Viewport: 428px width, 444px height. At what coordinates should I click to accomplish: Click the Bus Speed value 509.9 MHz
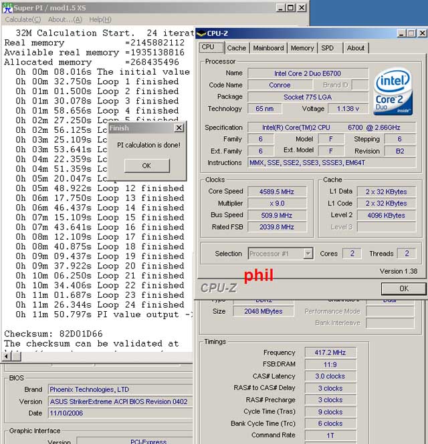[x=277, y=216]
